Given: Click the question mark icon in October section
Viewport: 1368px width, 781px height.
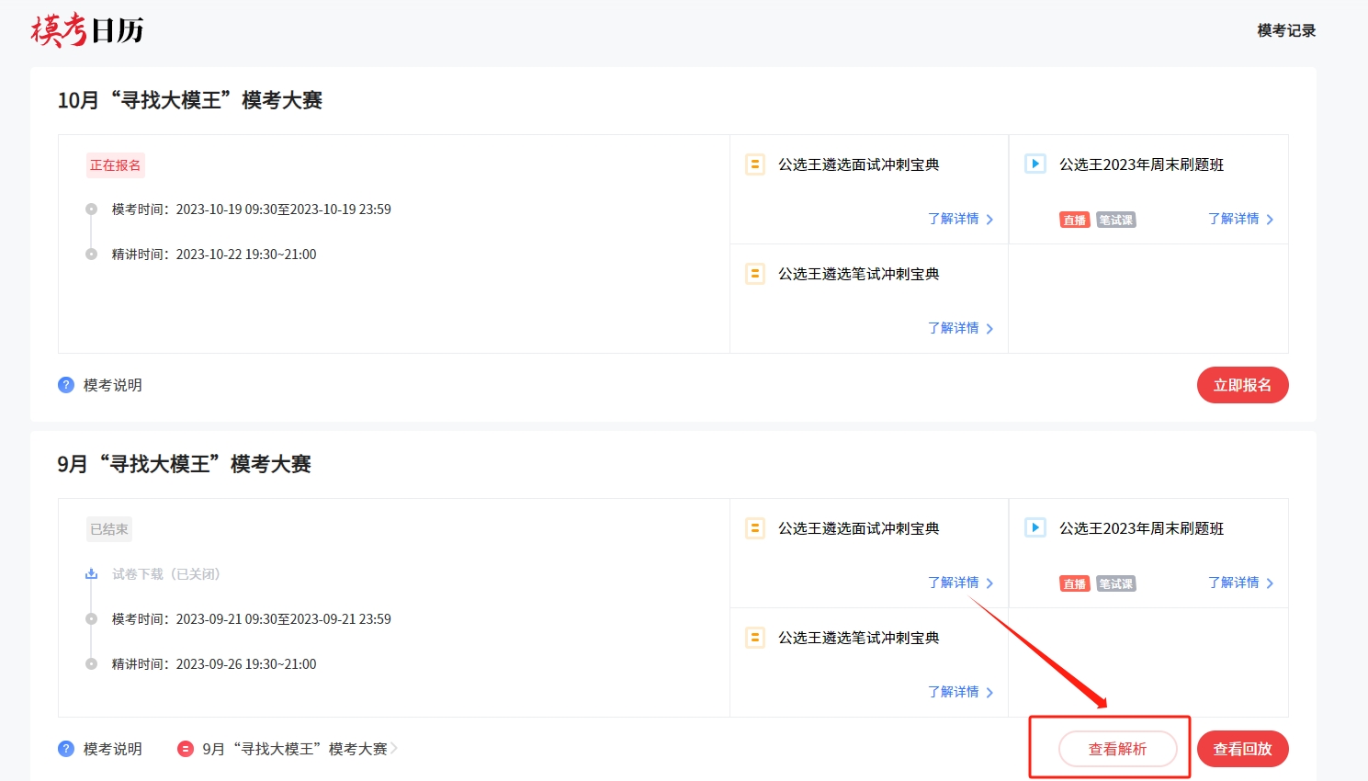Looking at the screenshot, I should 66,385.
